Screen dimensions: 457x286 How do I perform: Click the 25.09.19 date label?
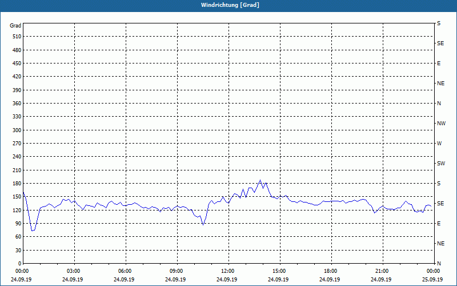click(432, 279)
